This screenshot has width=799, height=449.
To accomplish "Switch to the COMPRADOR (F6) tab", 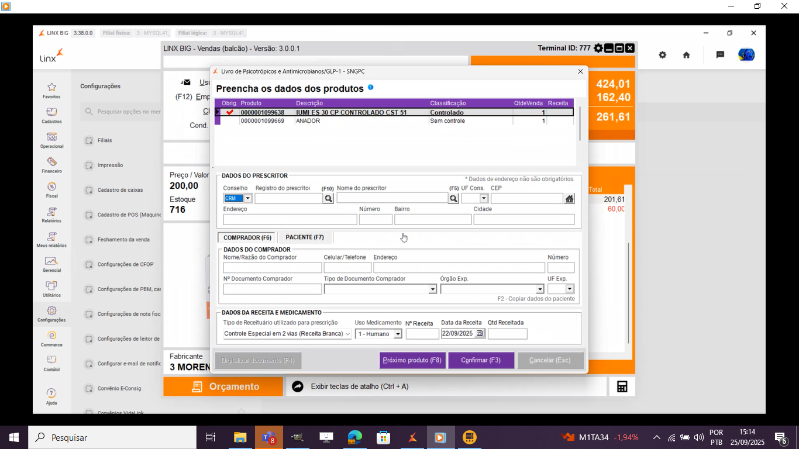I will pyautogui.click(x=247, y=237).
